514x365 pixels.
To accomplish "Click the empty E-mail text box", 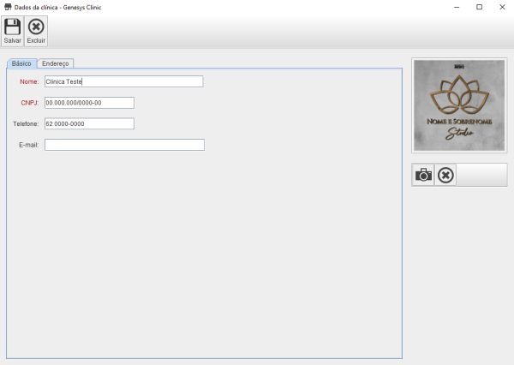I will pyautogui.click(x=124, y=145).
